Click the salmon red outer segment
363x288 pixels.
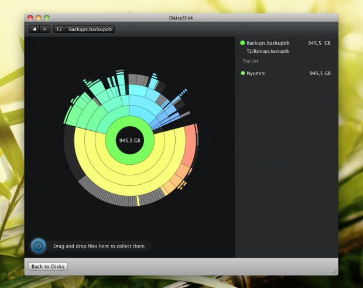click(x=190, y=145)
